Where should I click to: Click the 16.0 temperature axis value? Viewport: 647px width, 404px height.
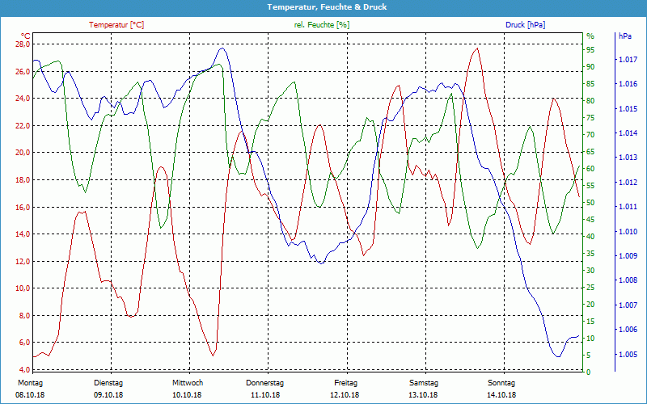(22, 207)
